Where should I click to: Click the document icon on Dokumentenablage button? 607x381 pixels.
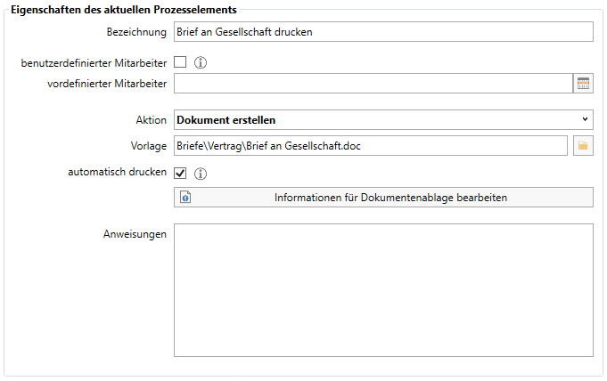tap(185, 198)
